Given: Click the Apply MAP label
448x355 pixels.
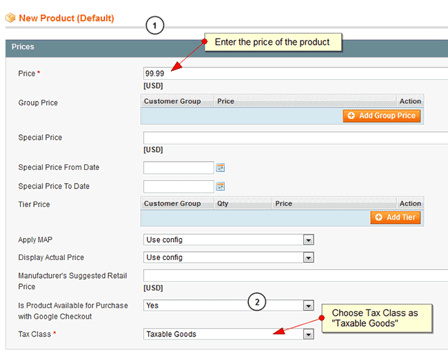Looking at the screenshot, I should pos(35,240).
